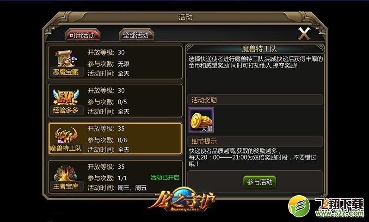Image resolution: width=369 pixels, height=222 pixels.
Task: Select the 恶魔宝藏 activity row
Action: [x=115, y=62]
